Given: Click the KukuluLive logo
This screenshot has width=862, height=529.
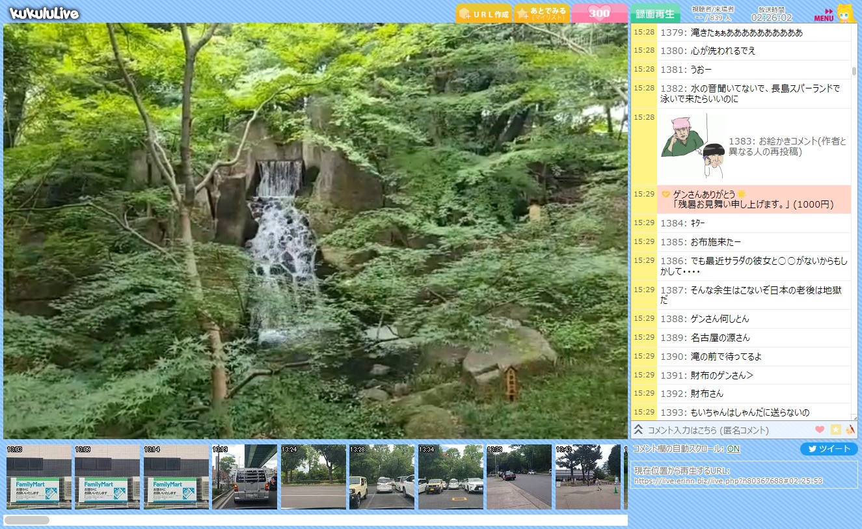Looking at the screenshot, I should [44, 14].
